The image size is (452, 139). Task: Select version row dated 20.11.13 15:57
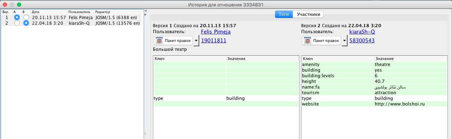pos(71,17)
